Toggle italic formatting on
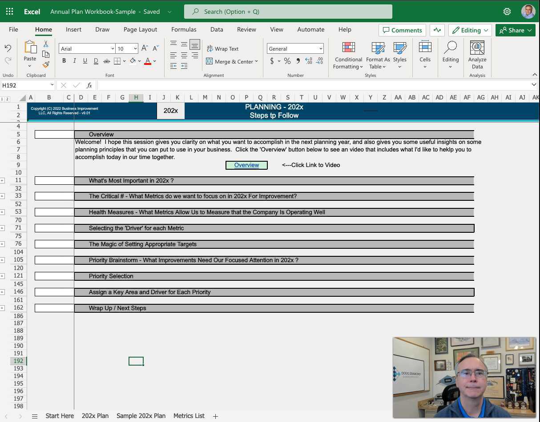The height and width of the screenshot is (422, 540). pos(74,61)
